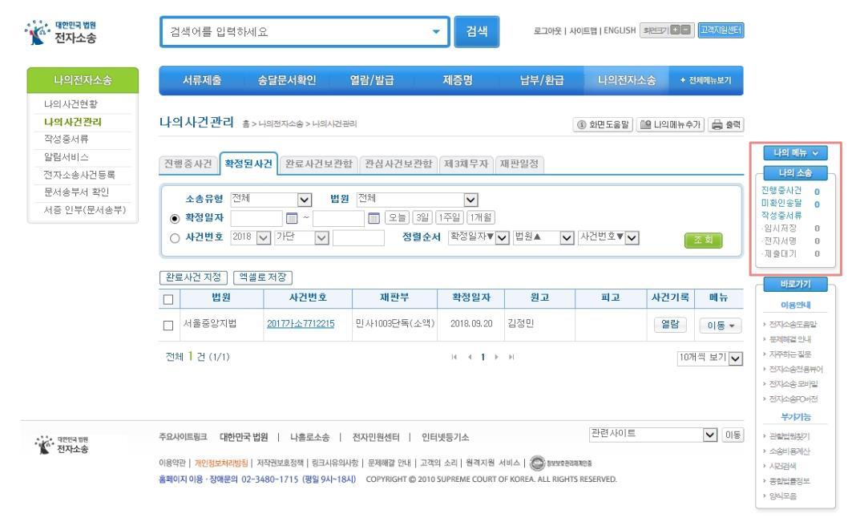Open 고객지원센터 in the header
Screen dimensions: 848x526
[x=721, y=30]
